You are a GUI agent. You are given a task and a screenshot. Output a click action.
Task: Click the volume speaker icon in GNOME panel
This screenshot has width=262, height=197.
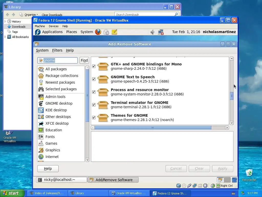[152, 32]
